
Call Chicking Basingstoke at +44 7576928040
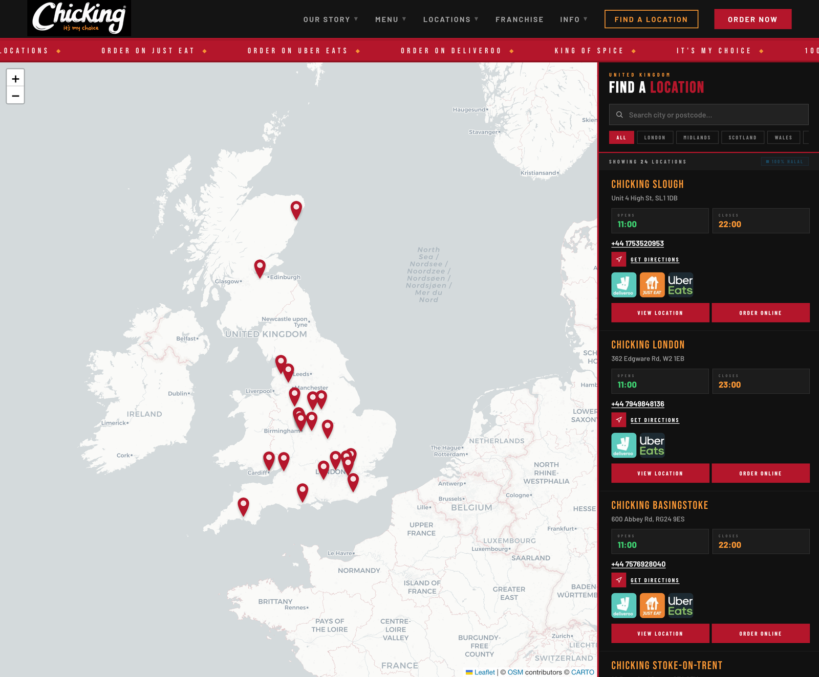tap(638, 564)
